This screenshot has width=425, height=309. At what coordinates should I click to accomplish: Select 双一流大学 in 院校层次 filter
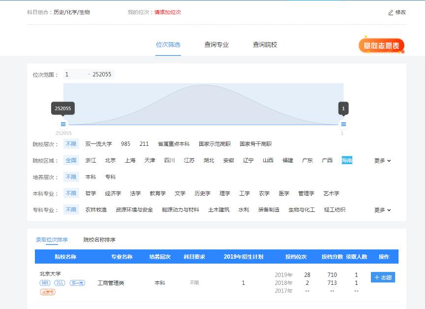coord(98,144)
